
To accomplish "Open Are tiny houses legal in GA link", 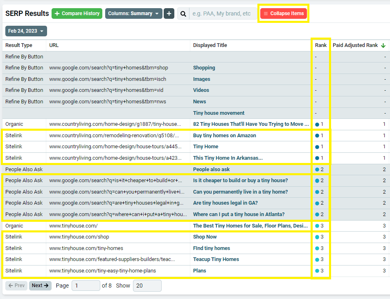I will click(225, 203).
